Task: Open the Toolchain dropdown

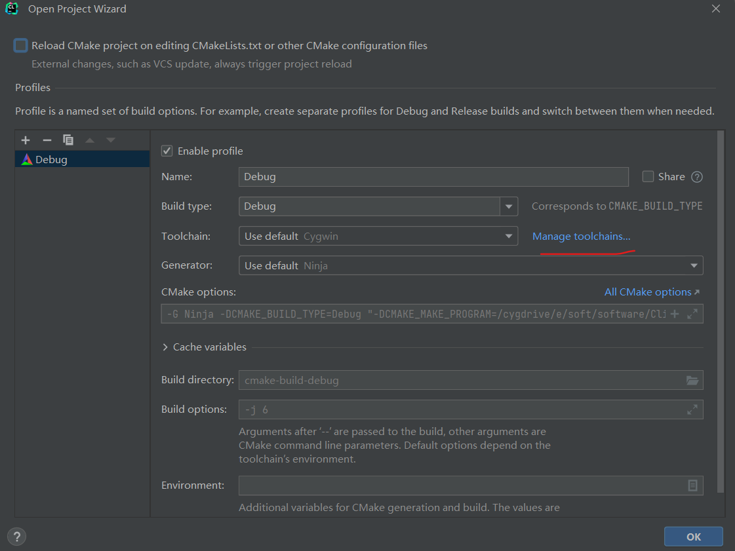Action: [509, 237]
